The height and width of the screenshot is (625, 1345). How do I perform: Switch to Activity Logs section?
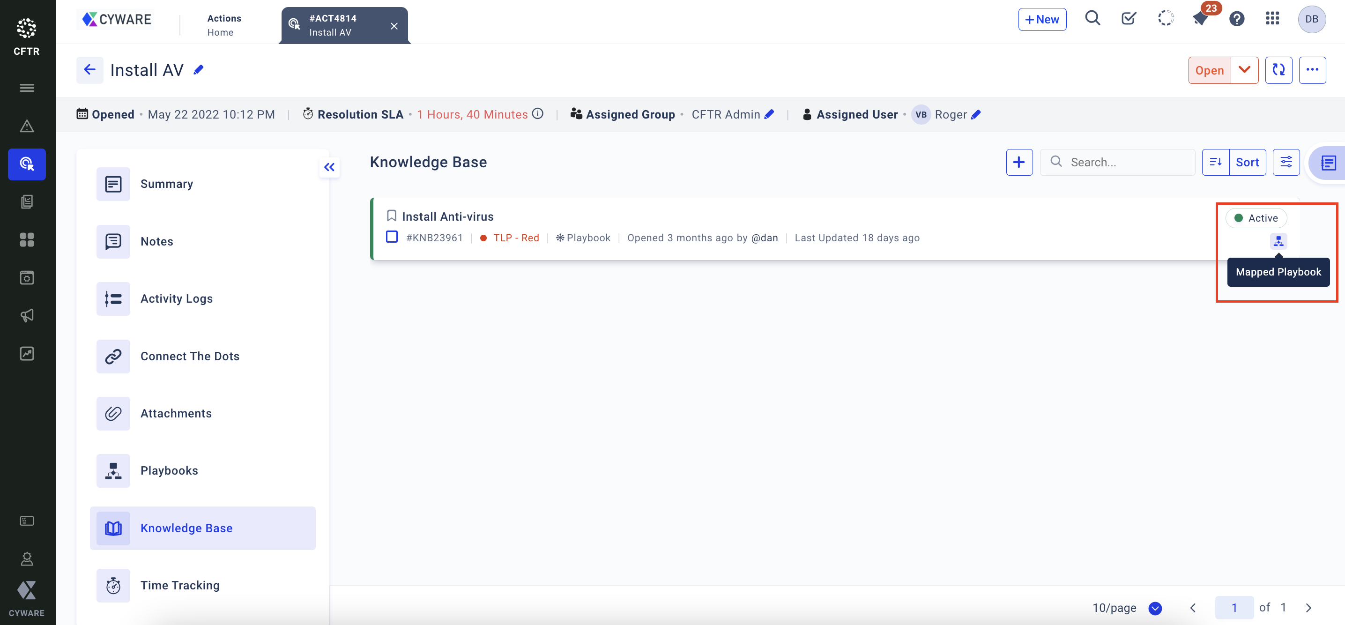[176, 298]
